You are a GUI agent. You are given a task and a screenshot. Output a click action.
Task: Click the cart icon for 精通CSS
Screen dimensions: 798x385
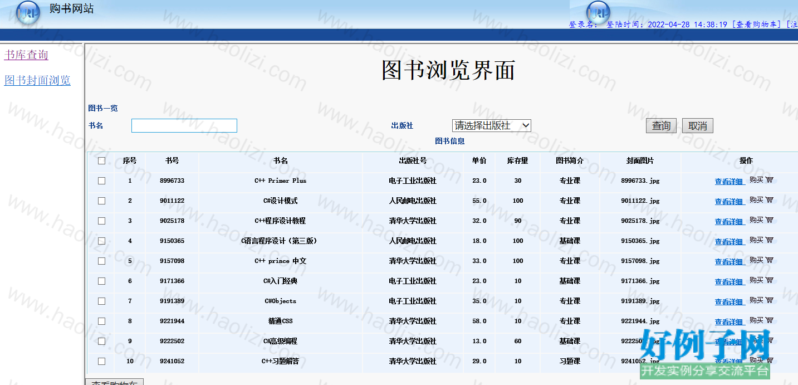coord(770,320)
